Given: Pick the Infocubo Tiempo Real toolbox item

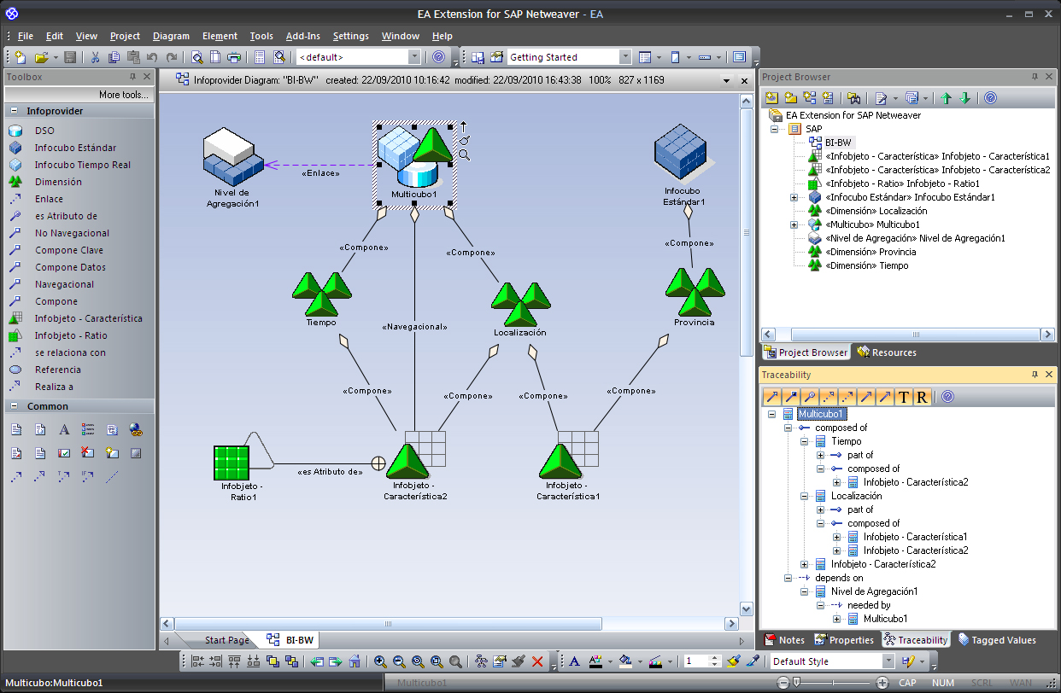Looking at the screenshot, I should pyautogui.click(x=82, y=165).
